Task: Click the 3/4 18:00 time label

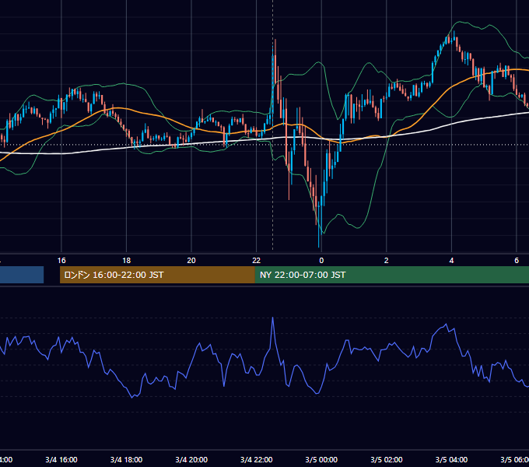Action: pos(126,459)
